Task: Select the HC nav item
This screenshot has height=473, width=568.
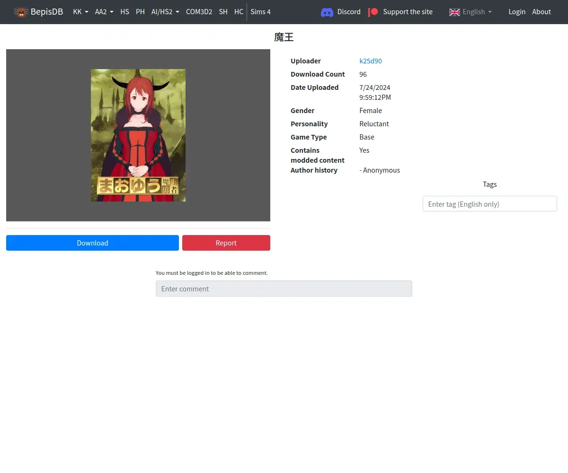Action: coord(239,12)
